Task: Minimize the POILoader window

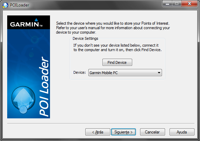Action: [x=167, y=3]
